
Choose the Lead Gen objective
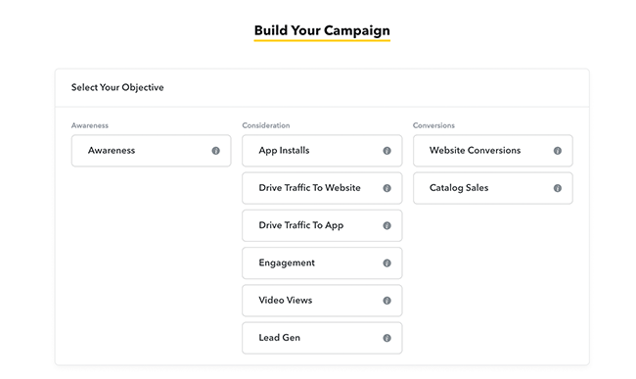pos(322,338)
